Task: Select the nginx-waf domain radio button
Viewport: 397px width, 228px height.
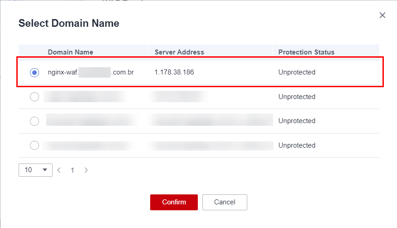Action: tap(34, 72)
